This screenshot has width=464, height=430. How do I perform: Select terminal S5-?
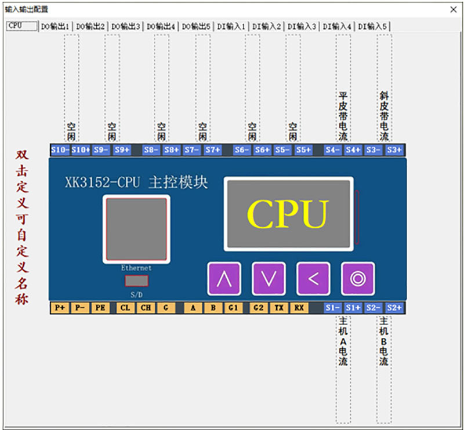pos(283,150)
